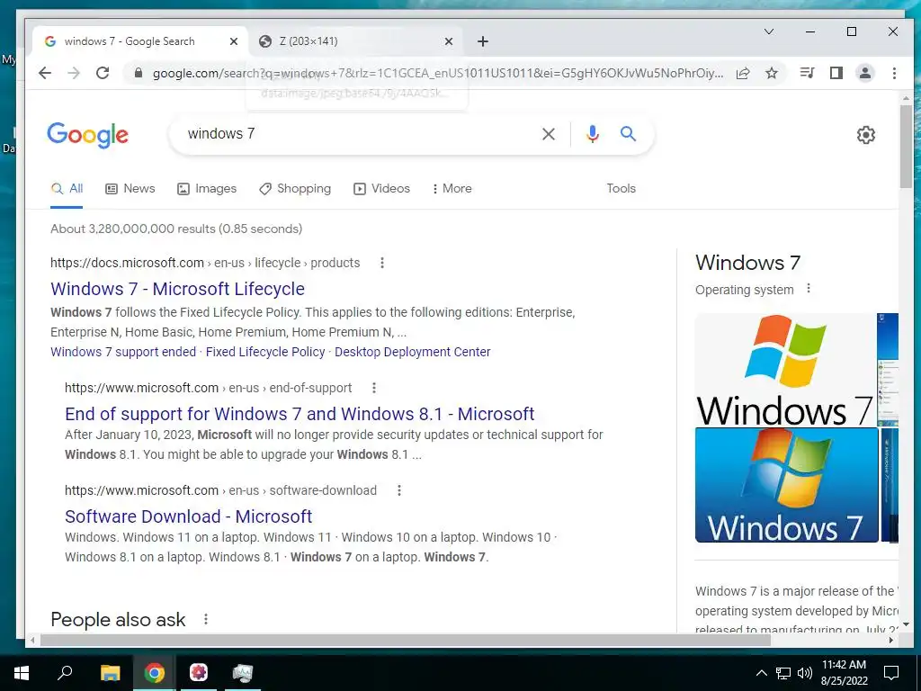Show hidden system tray icons
This screenshot has height=691, width=921.
761,673
